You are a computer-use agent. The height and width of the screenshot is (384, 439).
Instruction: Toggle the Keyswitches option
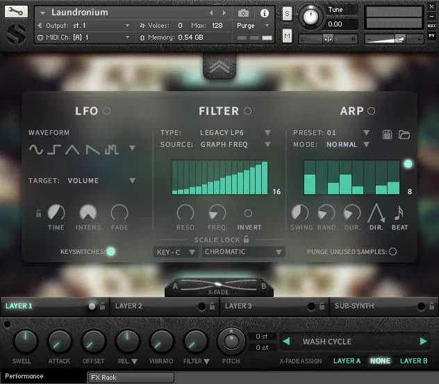coord(110,251)
